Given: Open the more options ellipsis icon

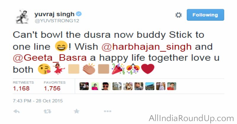Looking at the screenshot, I should click(108, 111).
